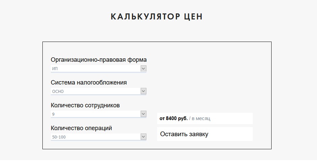Viewport: 317px width, 162px height.
Task: Click the word ЦЕН in the heading
Action: click(x=193, y=17)
